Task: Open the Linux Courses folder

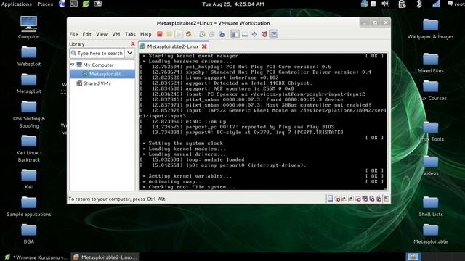Action: pyautogui.click(x=430, y=91)
